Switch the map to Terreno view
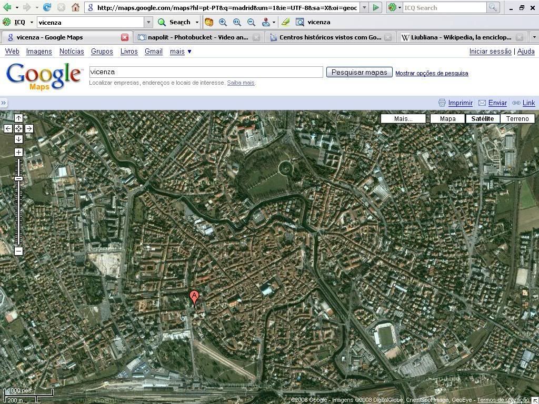 (x=517, y=118)
